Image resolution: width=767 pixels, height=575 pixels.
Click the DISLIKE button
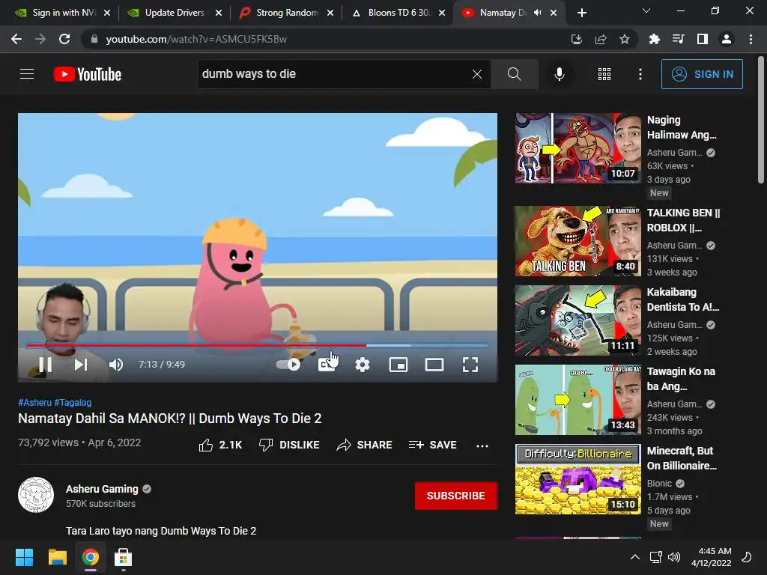click(289, 445)
